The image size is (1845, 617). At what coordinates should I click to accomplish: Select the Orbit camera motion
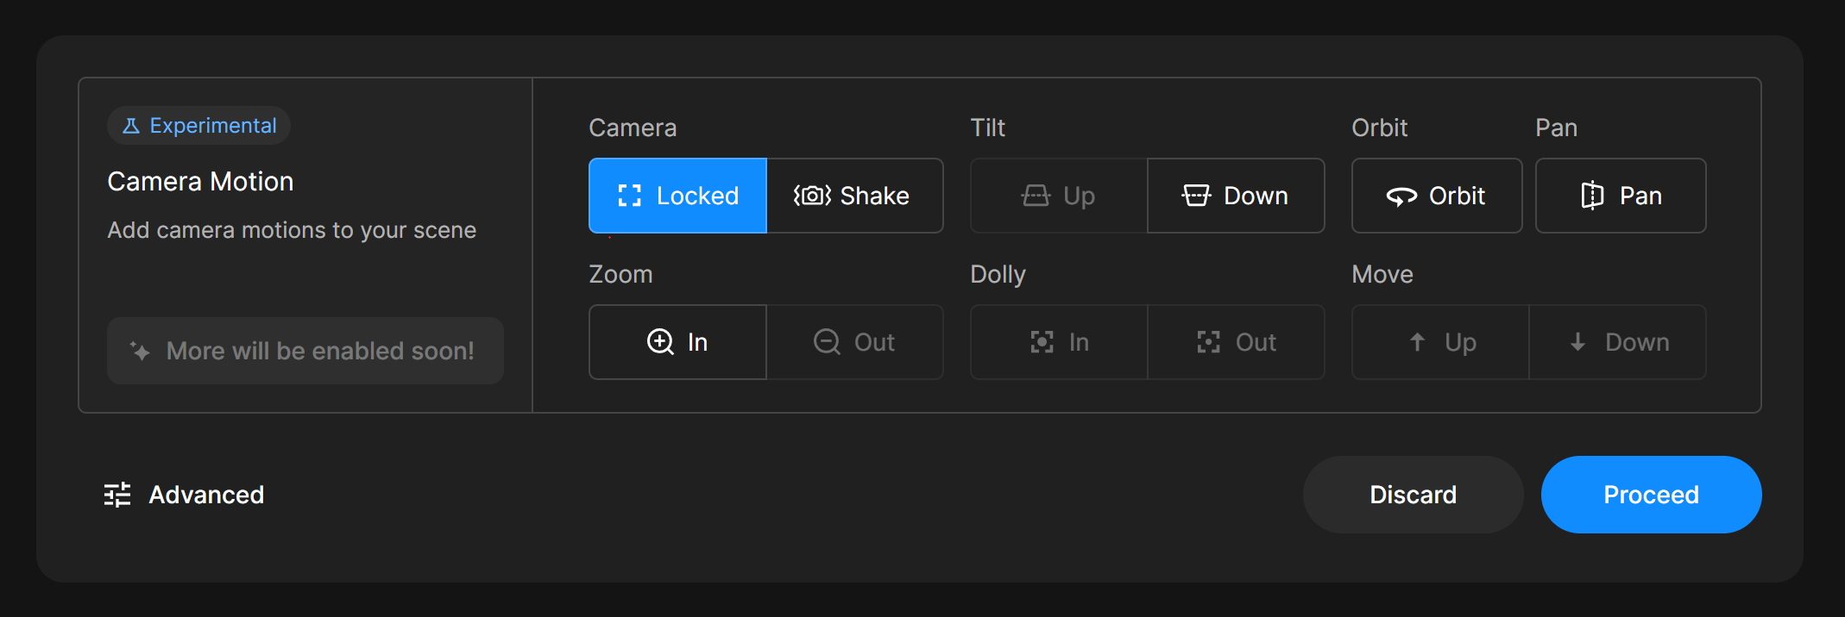click(x=1436, y=196)
